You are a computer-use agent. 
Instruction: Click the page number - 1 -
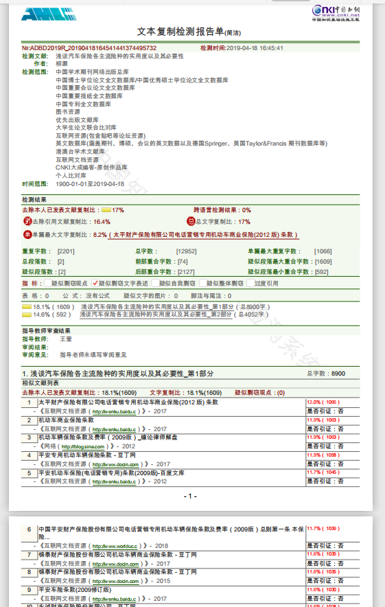click(x=190, y=496)
